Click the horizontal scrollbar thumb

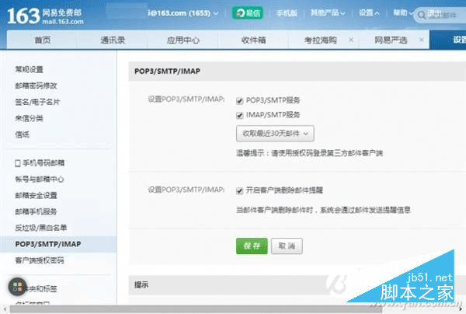196,309
